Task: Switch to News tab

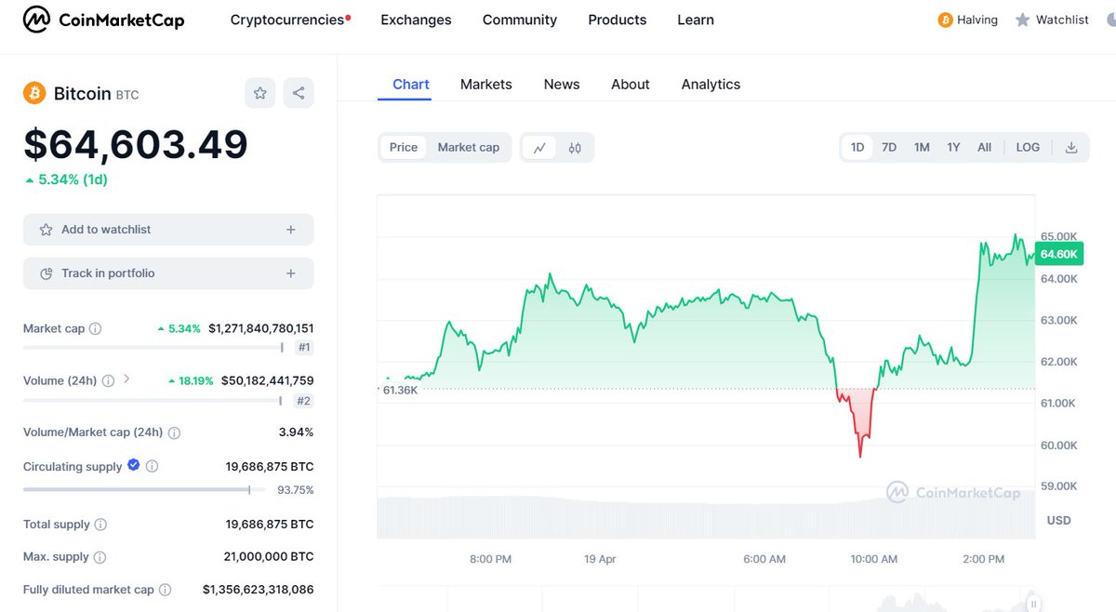Action: click(x=562, y=85)
